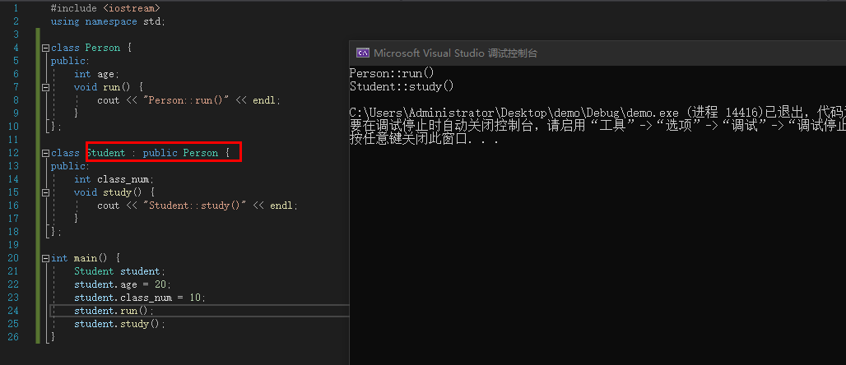Image resolution: width=846 pixels, height=365 pixels.
Task: Click 'int age;' member declaration
Action: click(x=96, y=74)
